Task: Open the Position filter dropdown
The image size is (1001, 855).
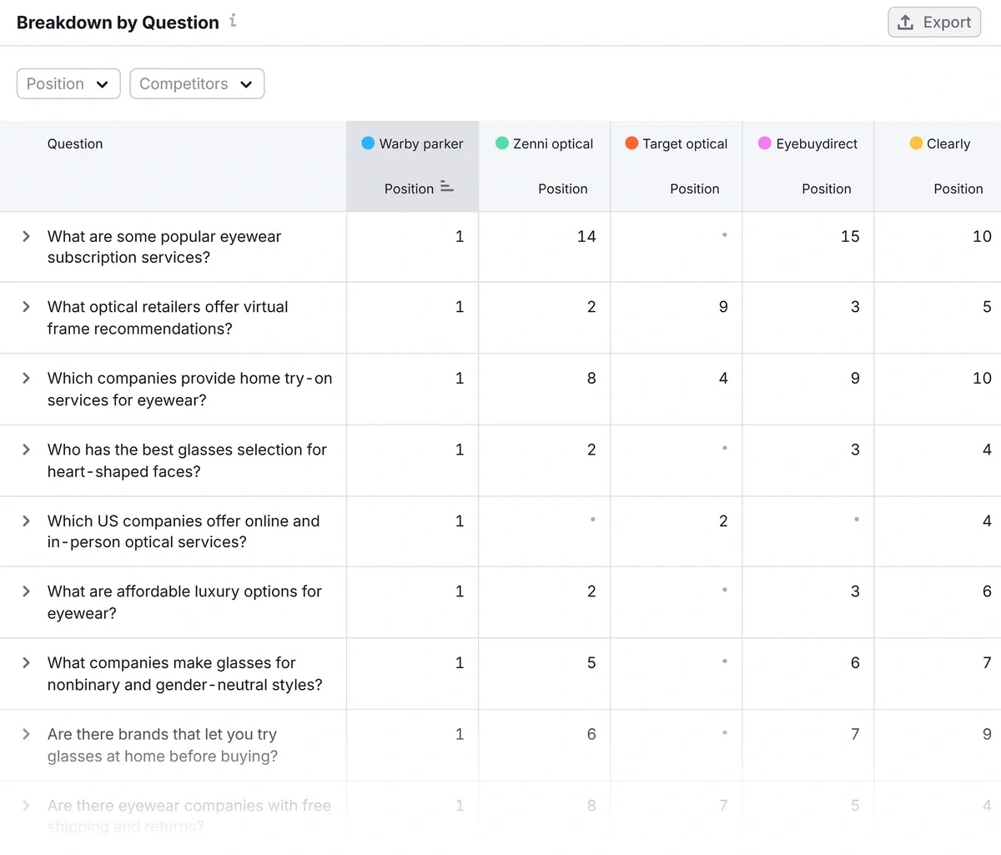Action: (68, 83)
